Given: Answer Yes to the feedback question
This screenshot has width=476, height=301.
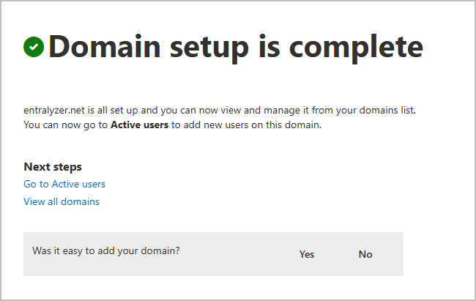Looking at the screenshot, I should click(307, 254).
